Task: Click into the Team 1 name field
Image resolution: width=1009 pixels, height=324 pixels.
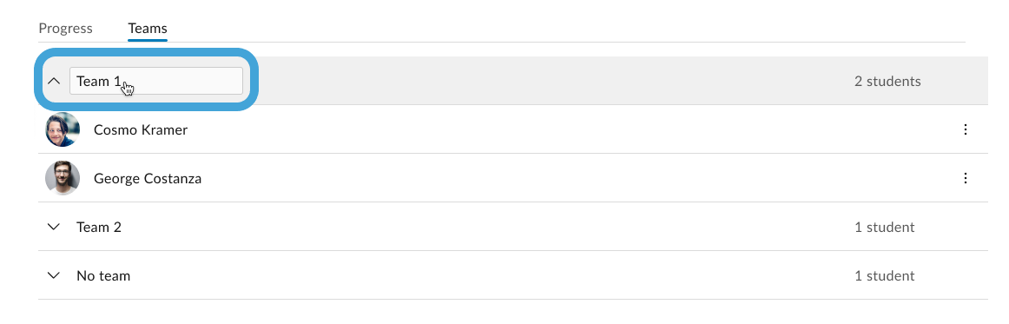Action: pos(156,81)
